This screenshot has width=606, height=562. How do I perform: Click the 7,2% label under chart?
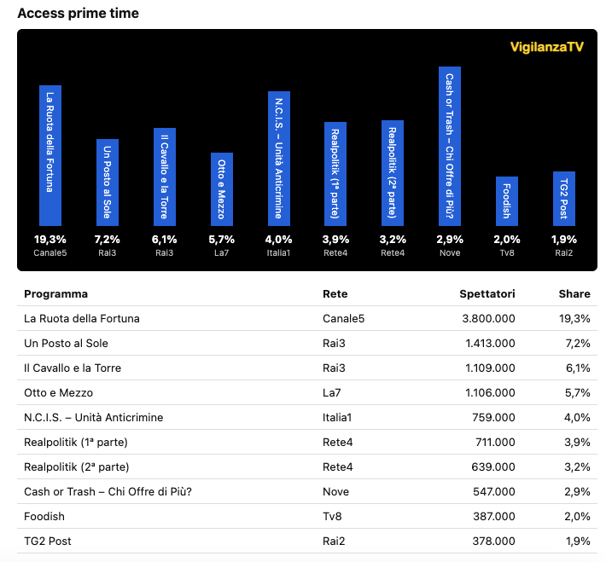108,240
